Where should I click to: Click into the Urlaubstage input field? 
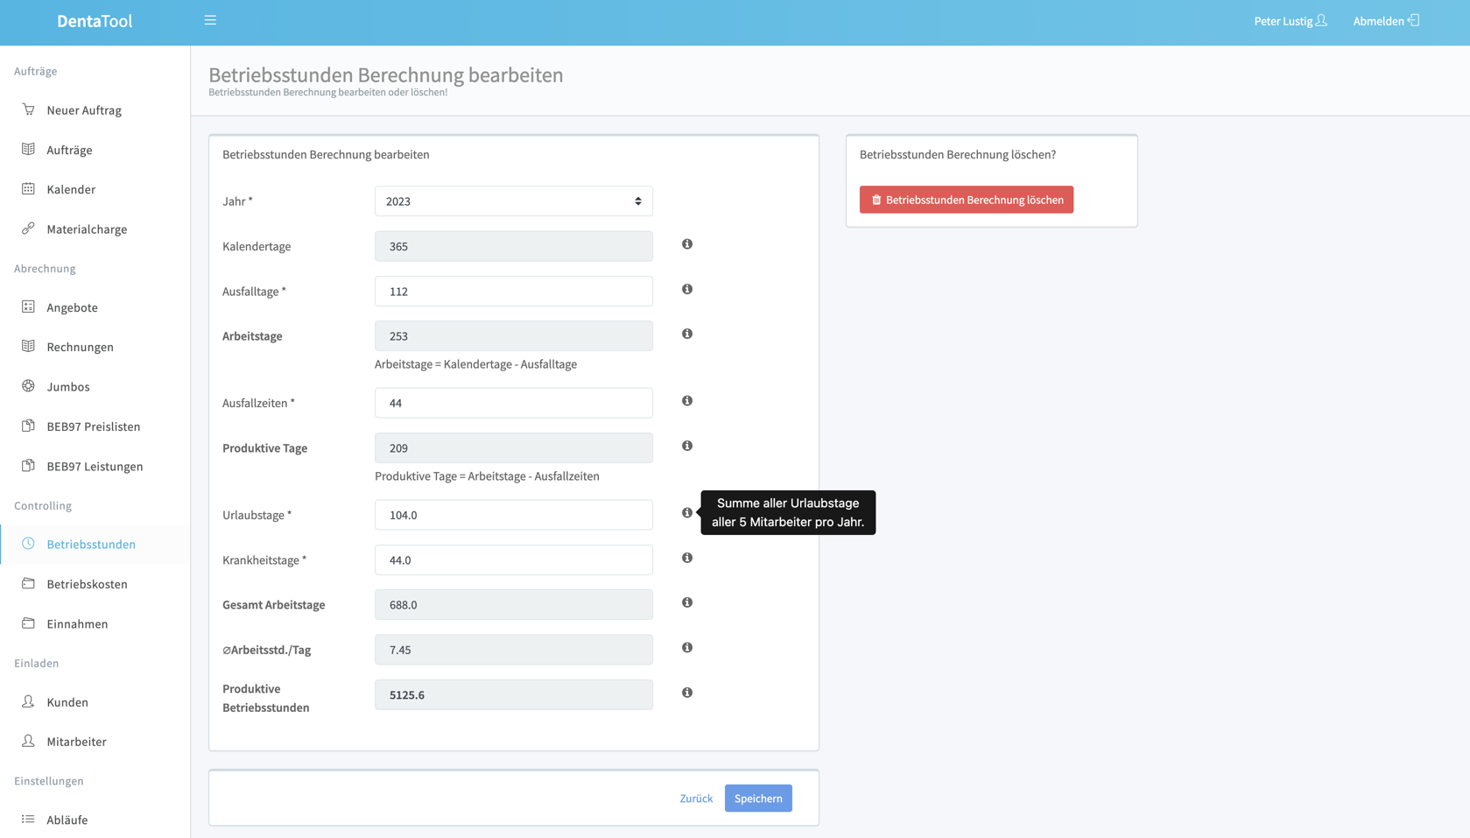coord(513,515)
